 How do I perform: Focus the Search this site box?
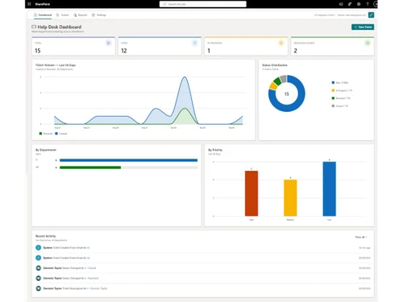tap(203, 4)
